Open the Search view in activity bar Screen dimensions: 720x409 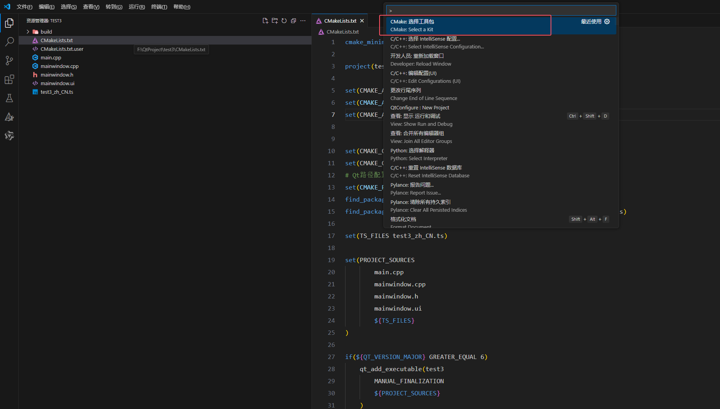click(x=9, y=42)
